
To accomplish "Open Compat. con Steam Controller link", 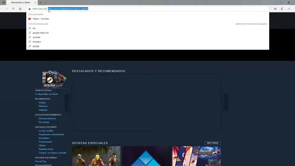I will pos(53,153).
